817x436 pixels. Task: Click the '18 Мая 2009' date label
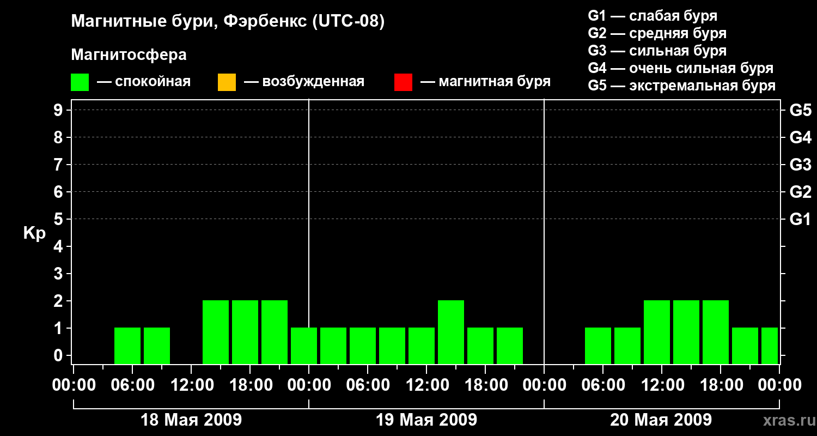pyautogui.click(x=191, y=420)
